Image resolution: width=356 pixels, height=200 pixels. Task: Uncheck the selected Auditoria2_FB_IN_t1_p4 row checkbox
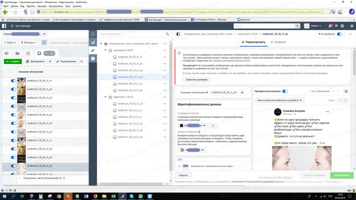click(x=6, y=166)
